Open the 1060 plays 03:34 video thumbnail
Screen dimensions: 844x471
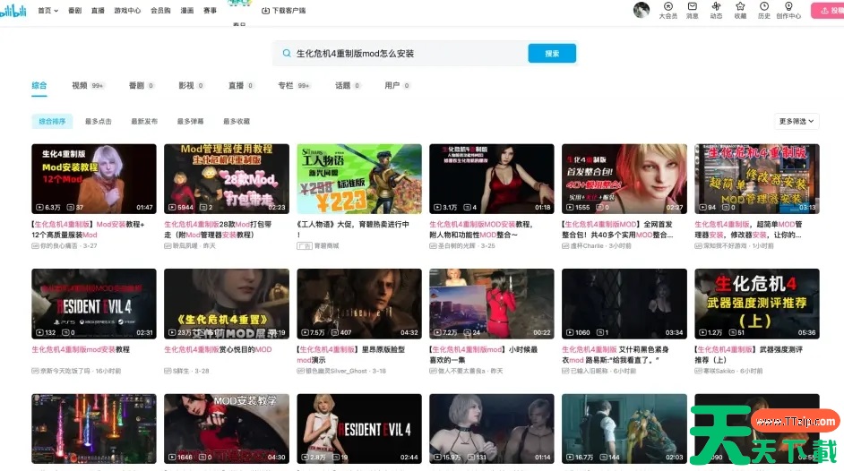624,304
